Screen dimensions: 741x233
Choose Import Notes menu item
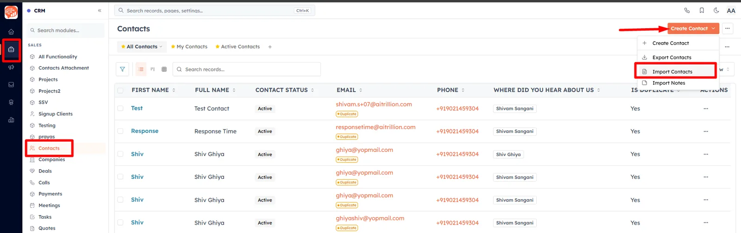tap(678, 83)
